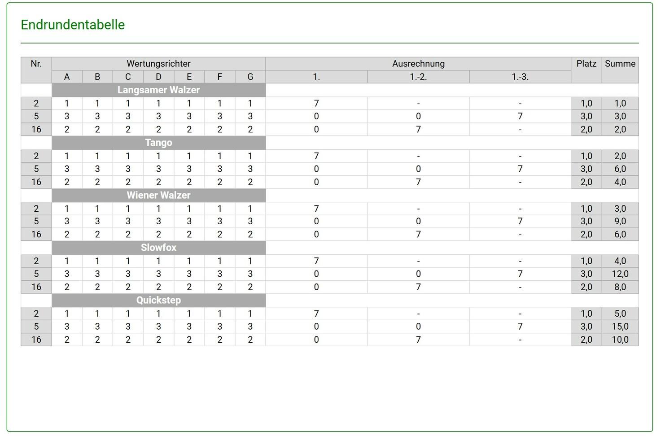The image size is (665, 436).
Task: Click the Summe cell showing 9,0
Action: tap(620, 222)
